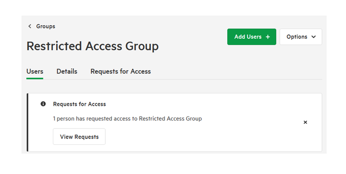Viewport: 346px width, 174px height.
Task: Click the 'Add Users' text label
Action: click(248, 37)
